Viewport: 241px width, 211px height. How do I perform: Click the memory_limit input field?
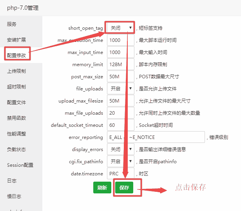coord(121,64)
